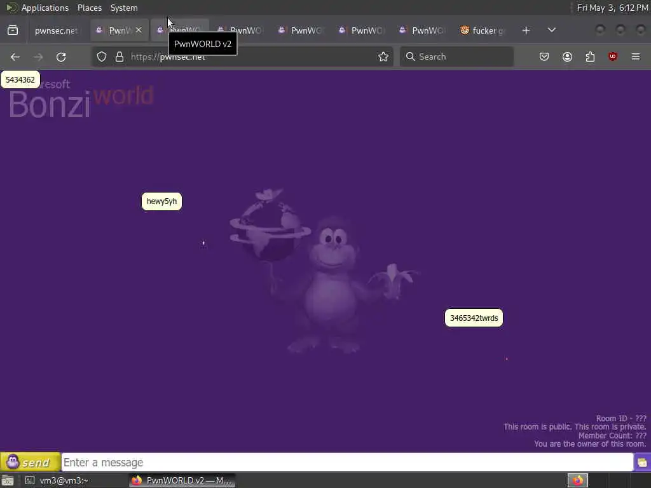Screen dimensions: 651x488
Task: Click the Search box in toolbar
Action: pos(456,57)
